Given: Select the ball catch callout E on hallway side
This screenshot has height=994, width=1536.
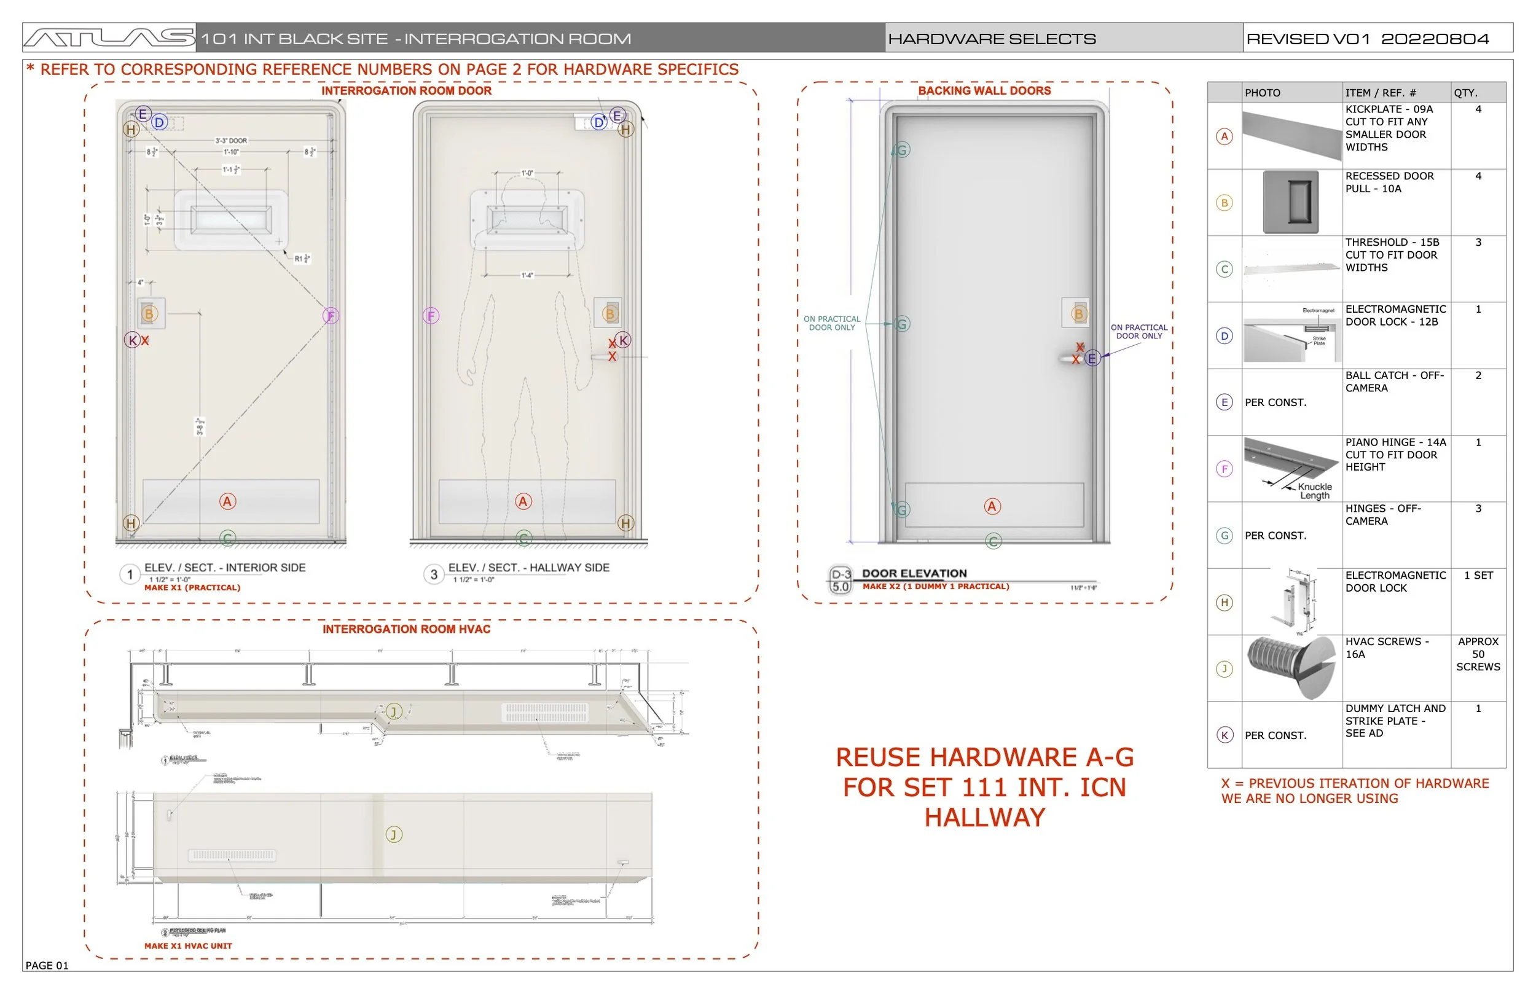Looking at the screenshot, I should click(616, 114).
